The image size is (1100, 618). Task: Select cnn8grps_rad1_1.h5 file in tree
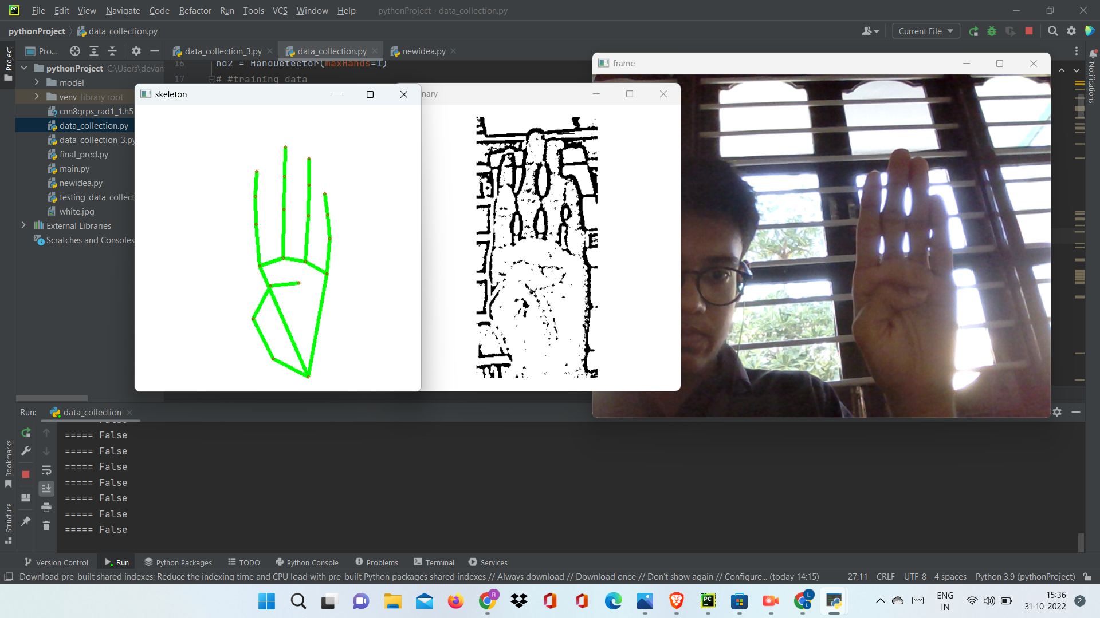(96, 111)
